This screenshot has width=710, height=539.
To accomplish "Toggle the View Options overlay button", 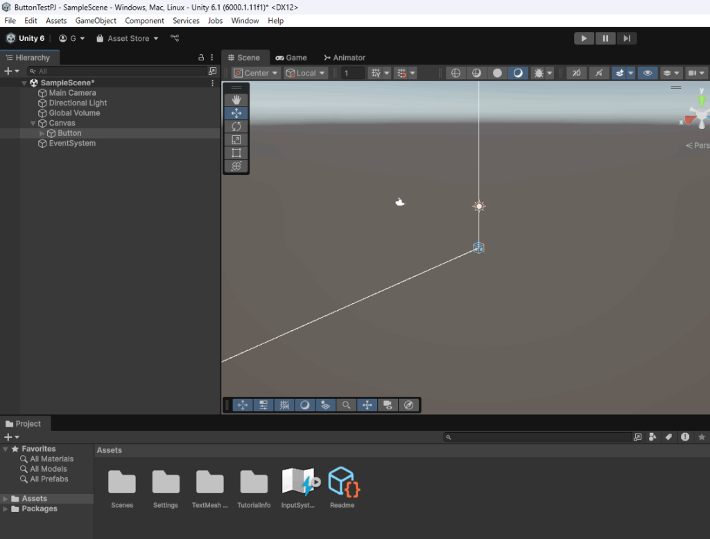I will tap(326, 405).
